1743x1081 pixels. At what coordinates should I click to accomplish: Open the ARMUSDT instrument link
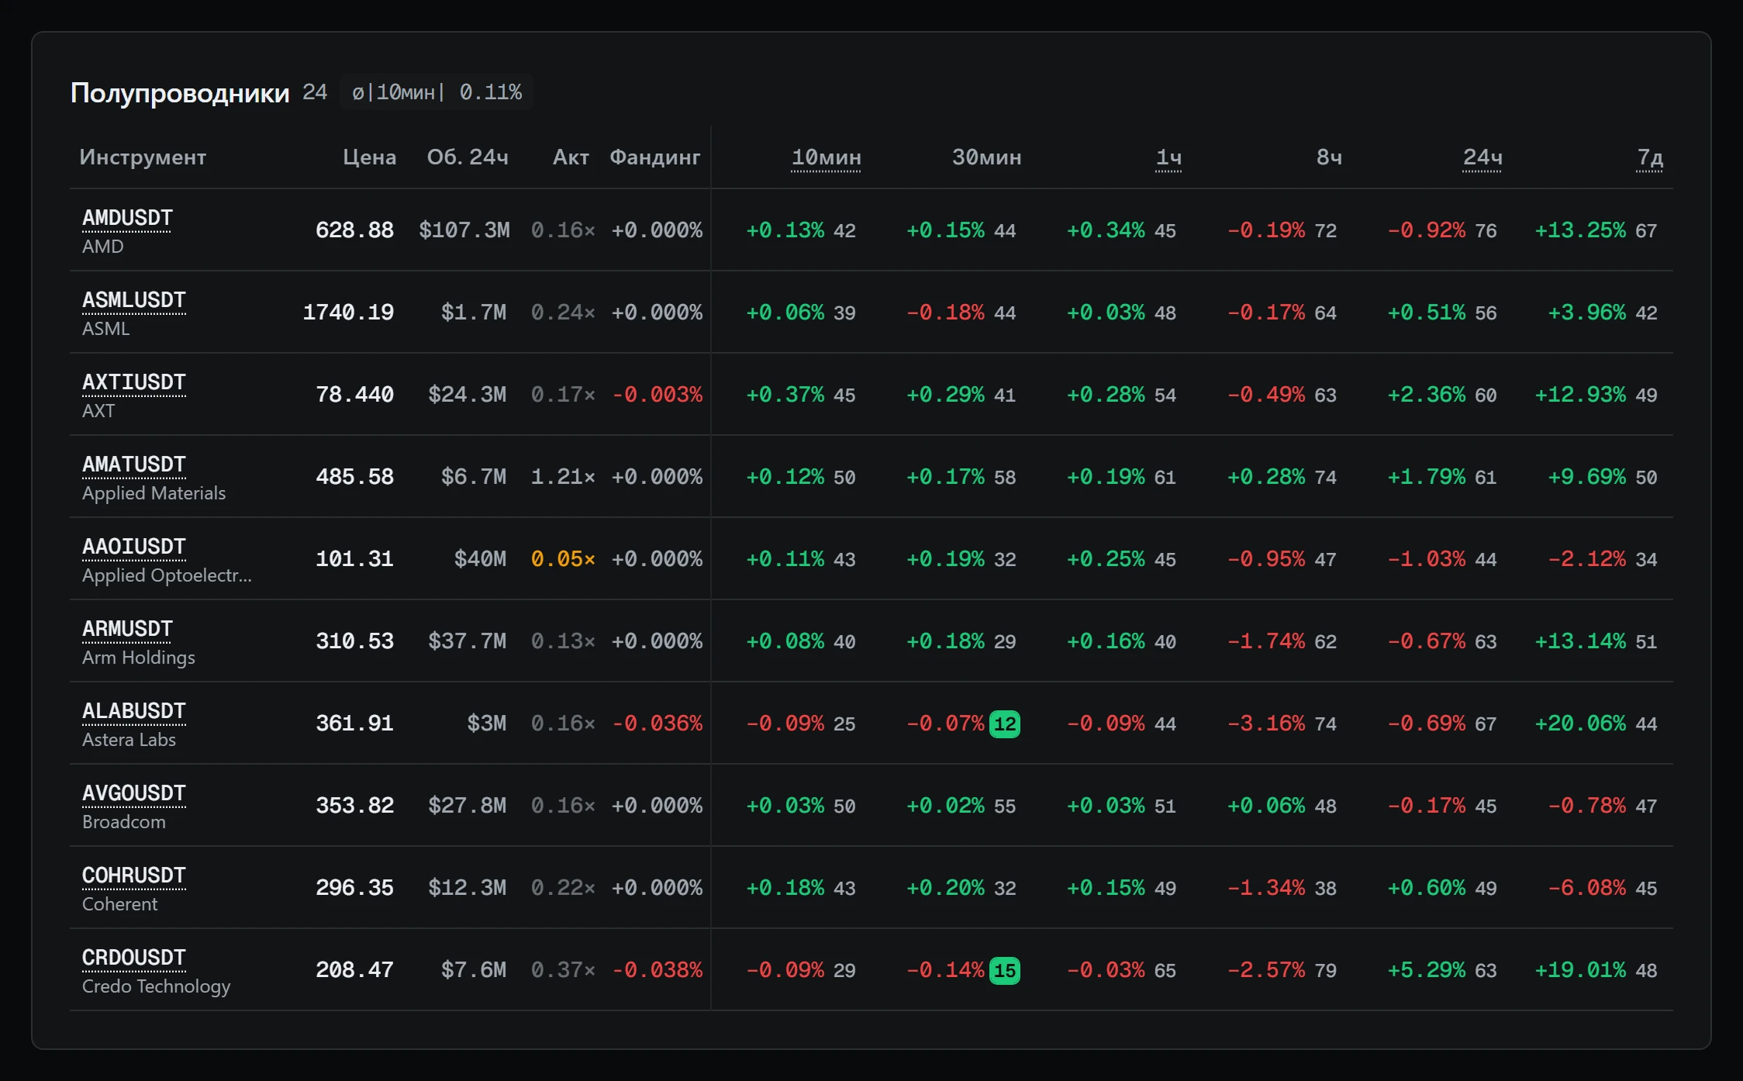pos(127,629)
